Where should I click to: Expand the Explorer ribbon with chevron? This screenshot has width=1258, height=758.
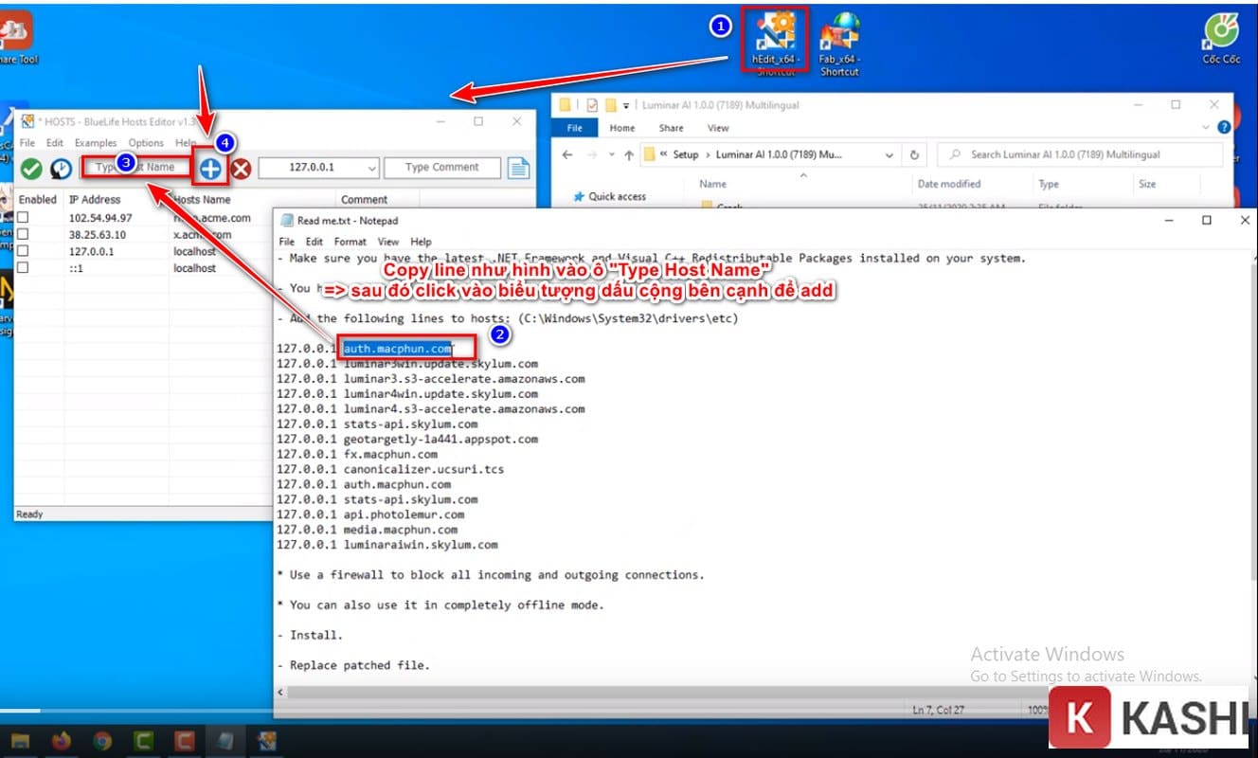coord(1206,127)
